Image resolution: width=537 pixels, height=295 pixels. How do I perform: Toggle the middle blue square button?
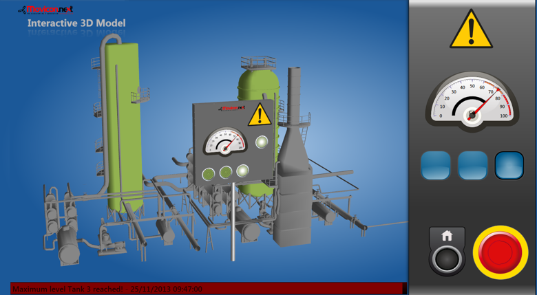pos(472,166)
